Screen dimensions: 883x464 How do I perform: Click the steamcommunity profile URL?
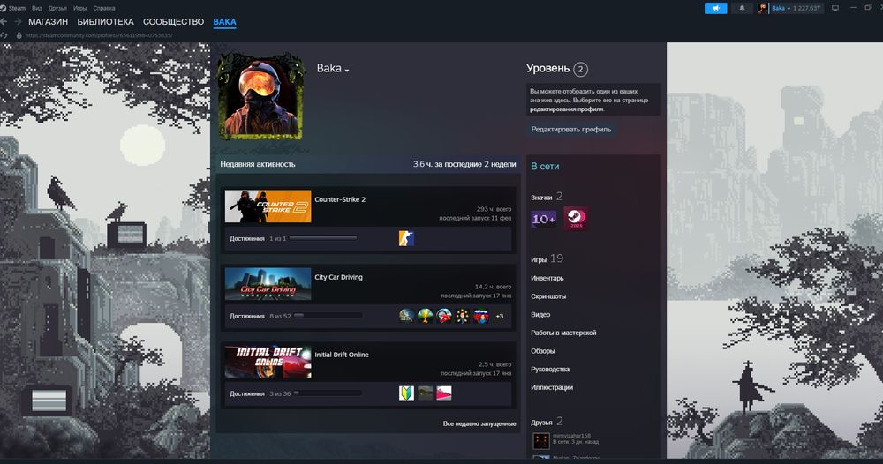click(99, 35)
